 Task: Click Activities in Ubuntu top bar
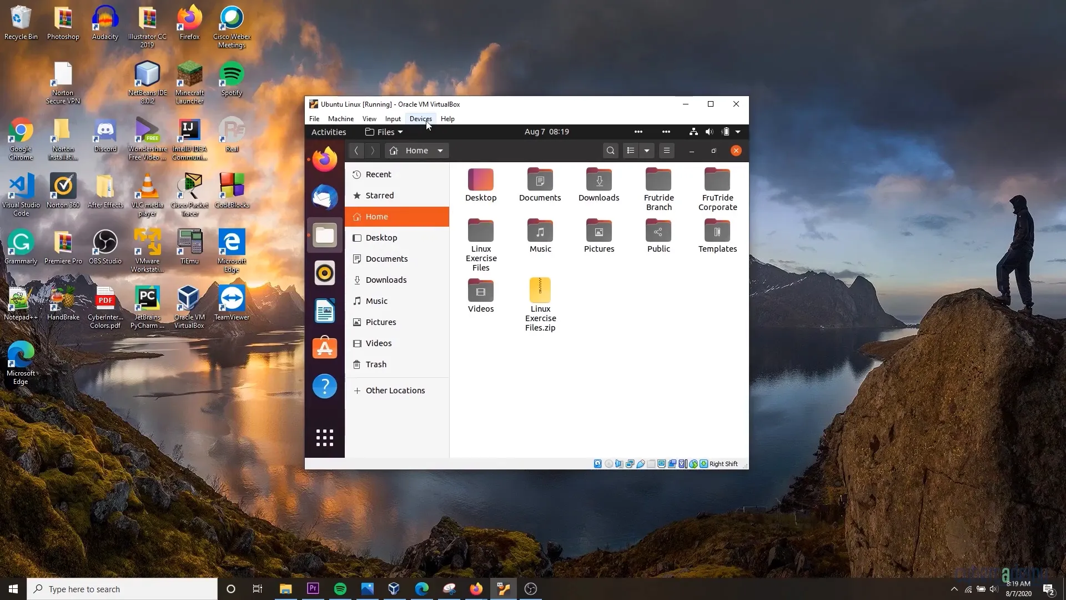coord(329,132)
